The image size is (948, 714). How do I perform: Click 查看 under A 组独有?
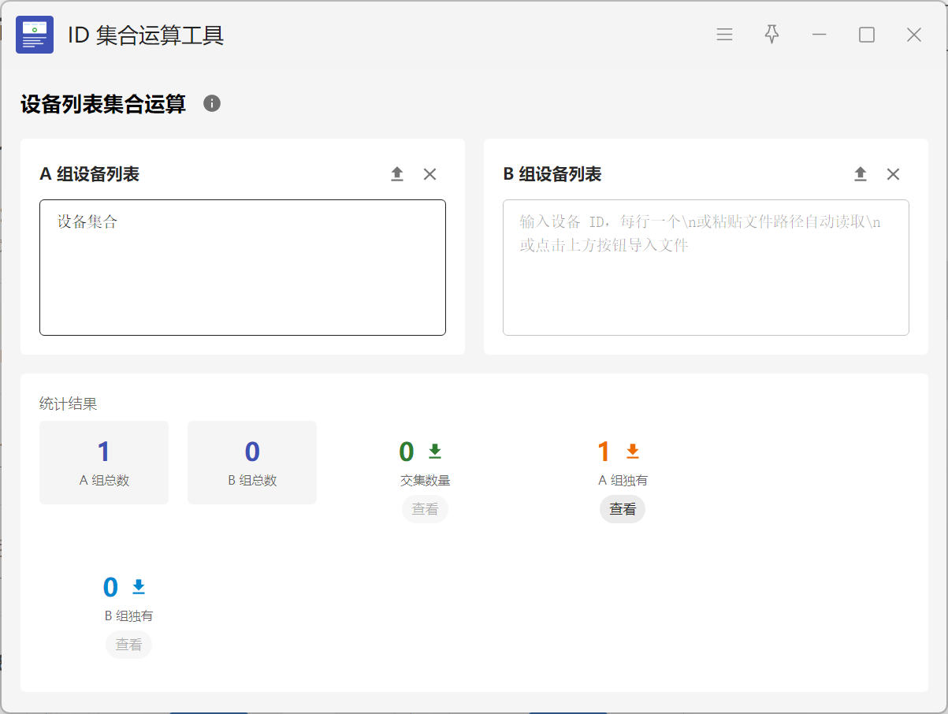tap(623, 509)
